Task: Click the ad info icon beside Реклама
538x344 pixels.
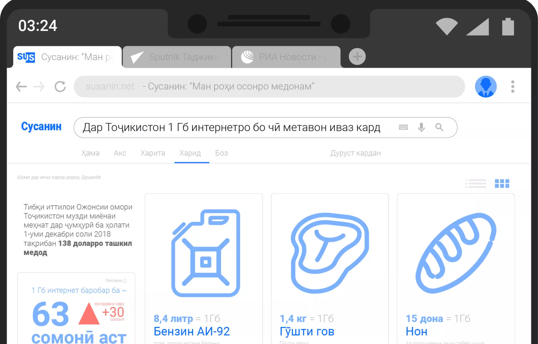Action: pyautogui.click(x=125, y=281)
